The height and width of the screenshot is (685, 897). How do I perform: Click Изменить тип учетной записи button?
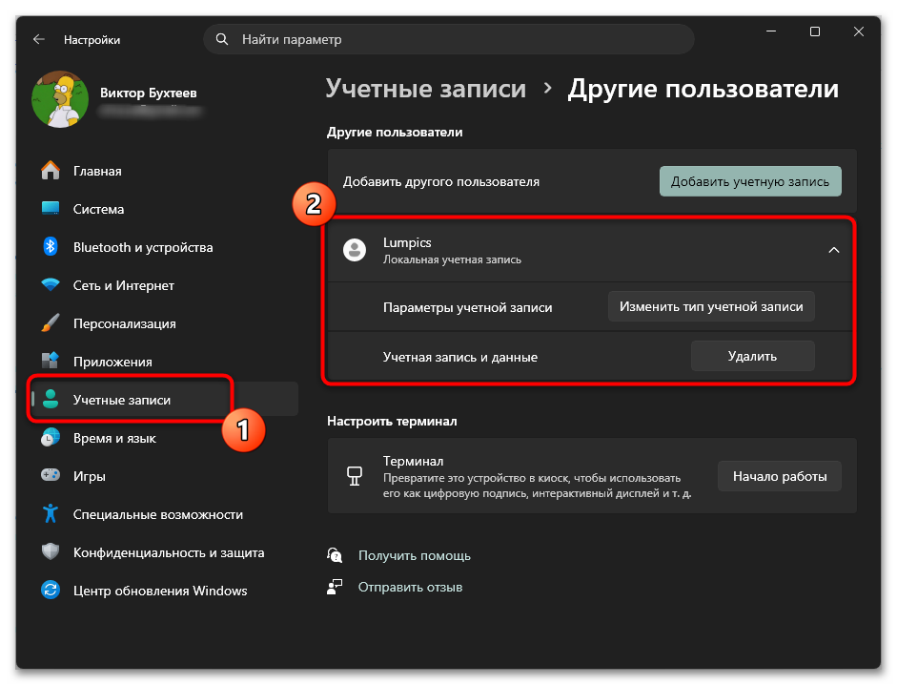[x=711, y=306]
